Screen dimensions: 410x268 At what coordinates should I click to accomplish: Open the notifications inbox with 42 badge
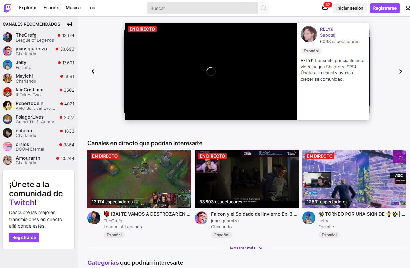coord(325,8)
